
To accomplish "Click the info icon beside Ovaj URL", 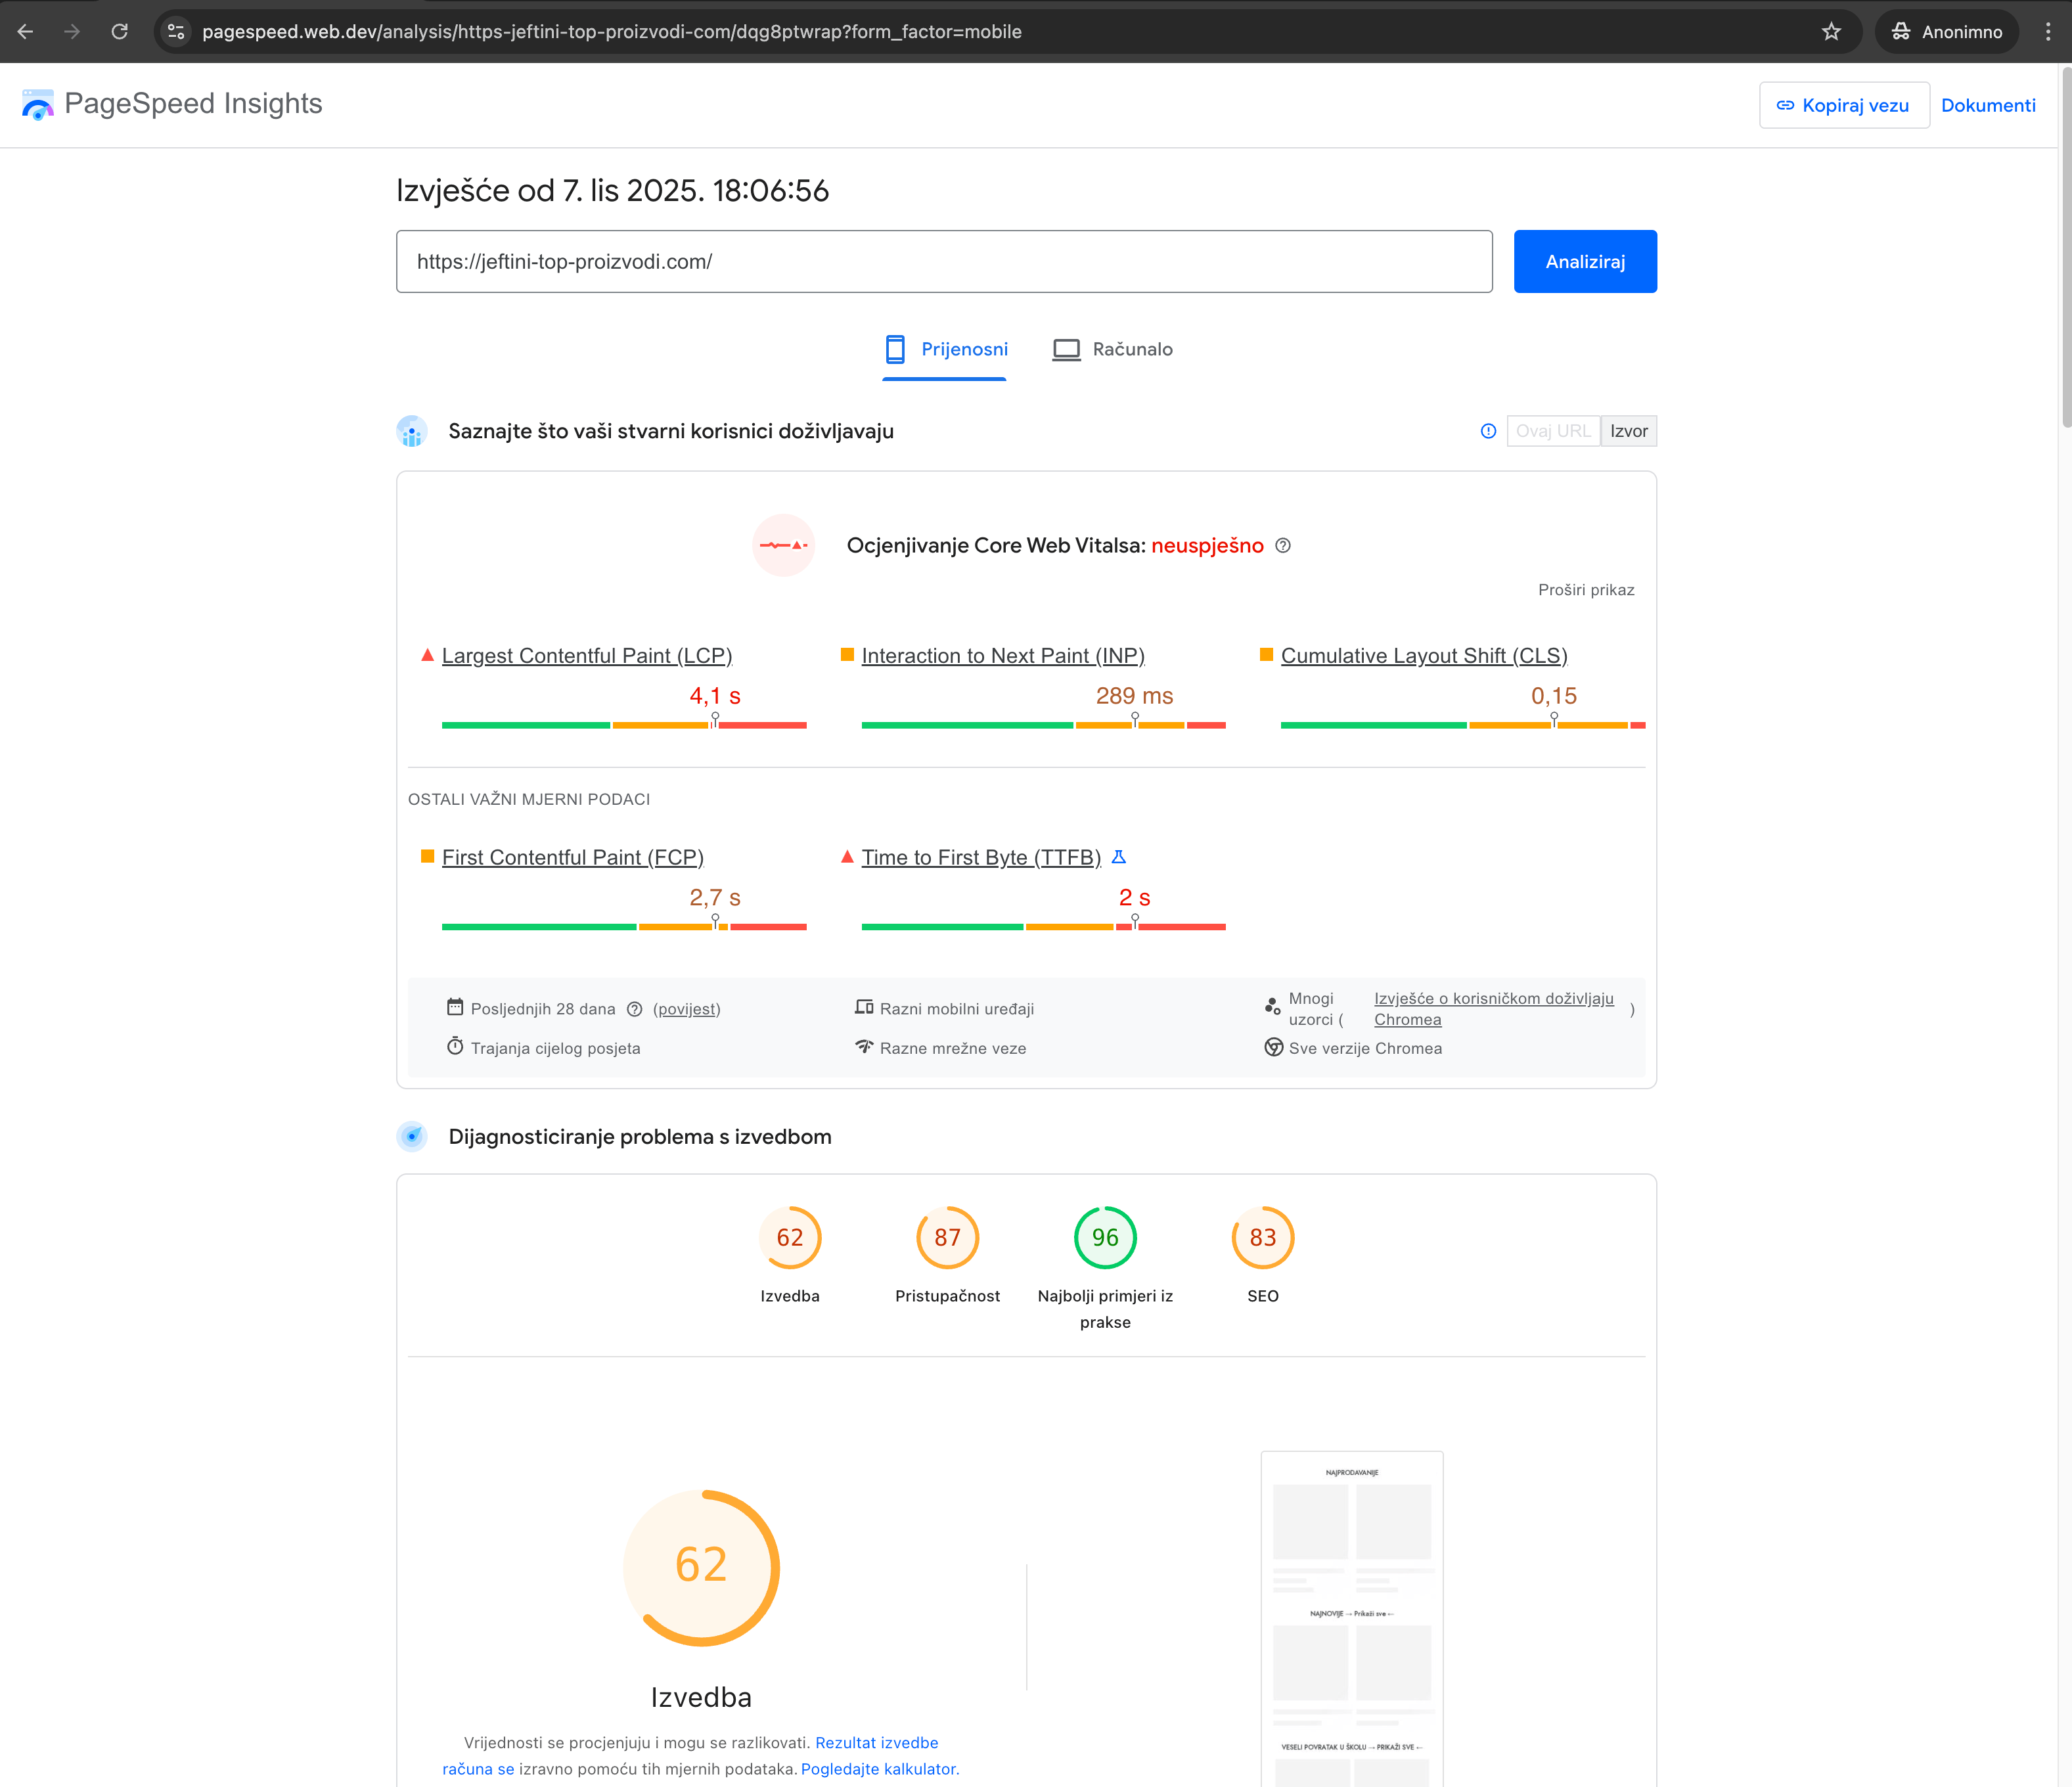I will coord(1488,431).
